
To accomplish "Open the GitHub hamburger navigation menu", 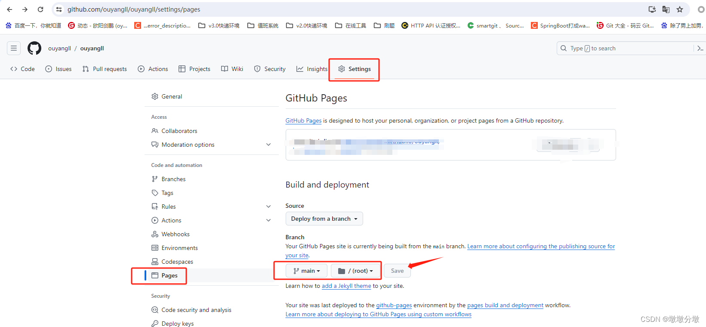I will [x=14, y=48].
